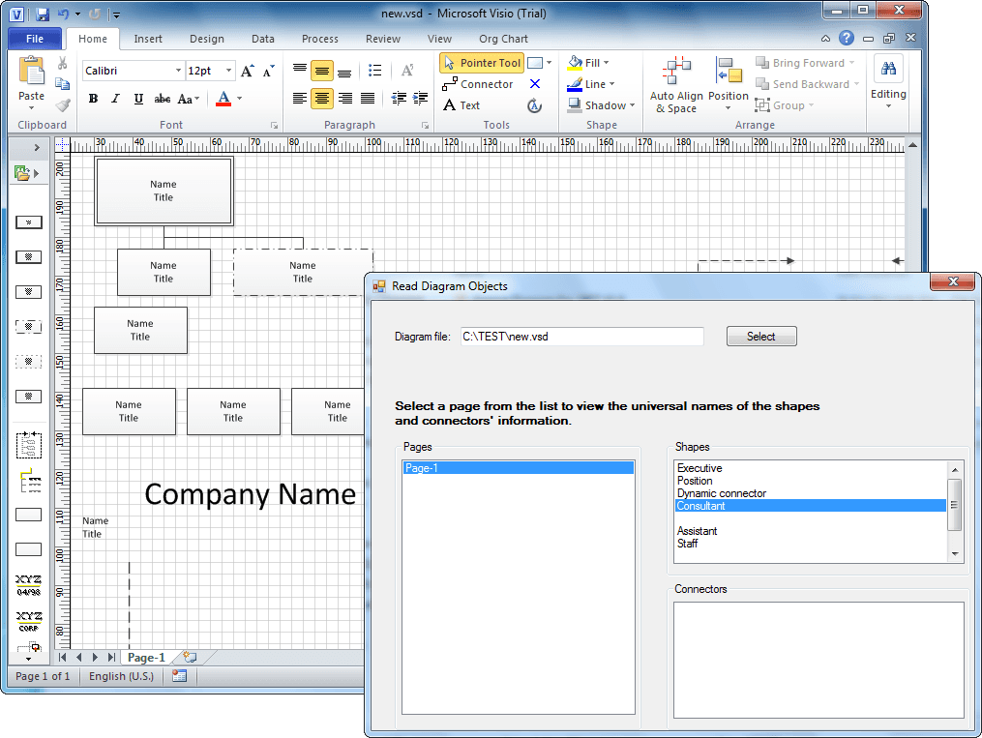Toggle Align Text Left
This screenshot has width=982, height=738.
tap(300, 99)
